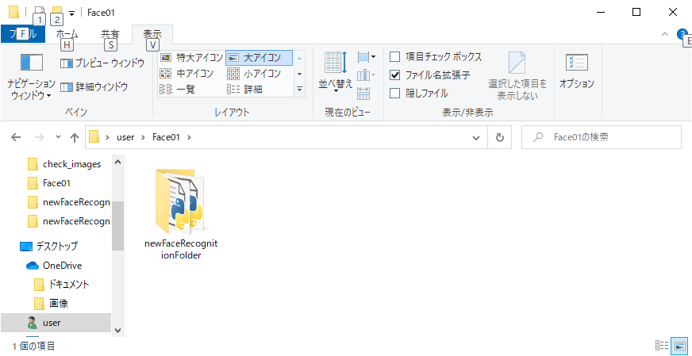Viewport: 692px width, 356px height.
Task: Enable 項目チェック ボックス checkbox
Action: [x=395, y=57]
